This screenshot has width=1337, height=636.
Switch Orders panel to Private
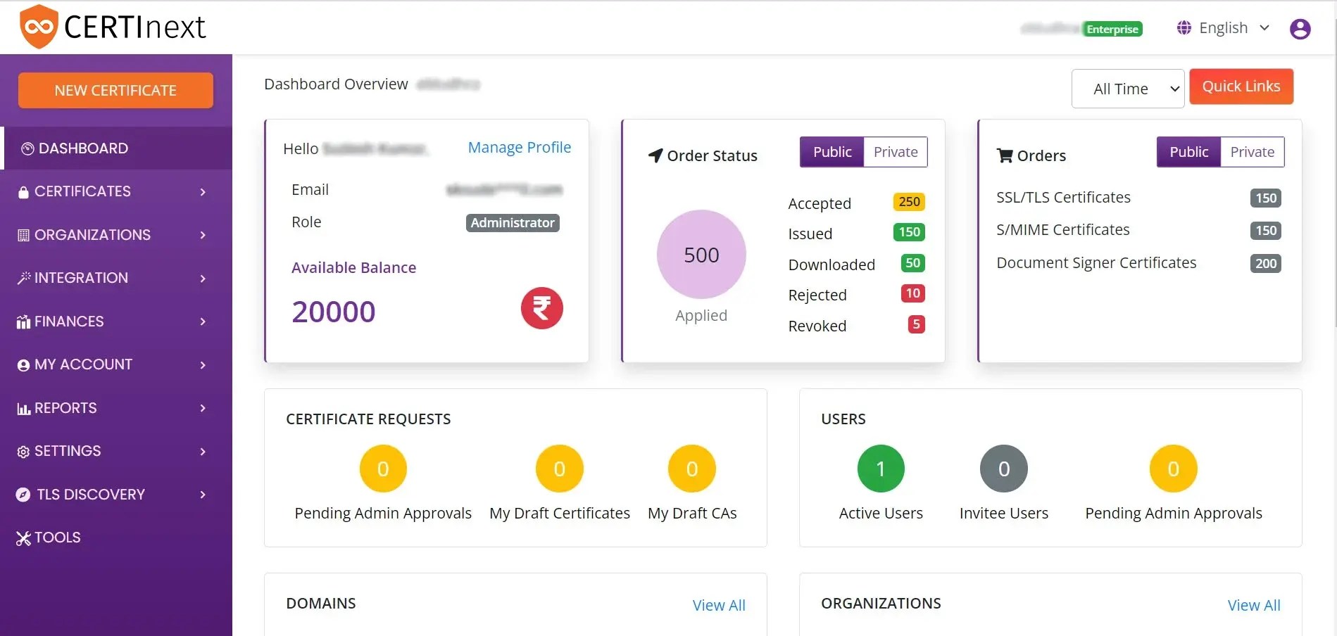[1252, 152]
